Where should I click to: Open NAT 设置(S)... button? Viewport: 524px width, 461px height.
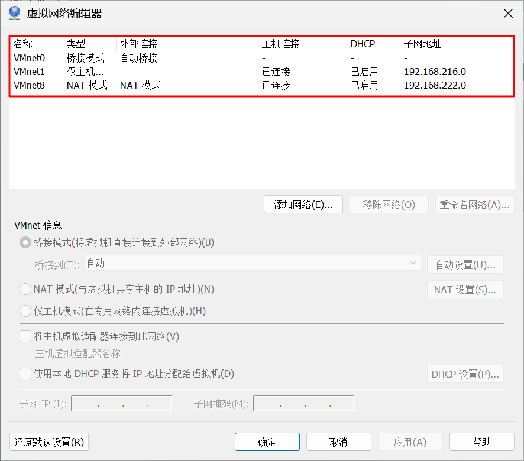click(x=465, y=289)
